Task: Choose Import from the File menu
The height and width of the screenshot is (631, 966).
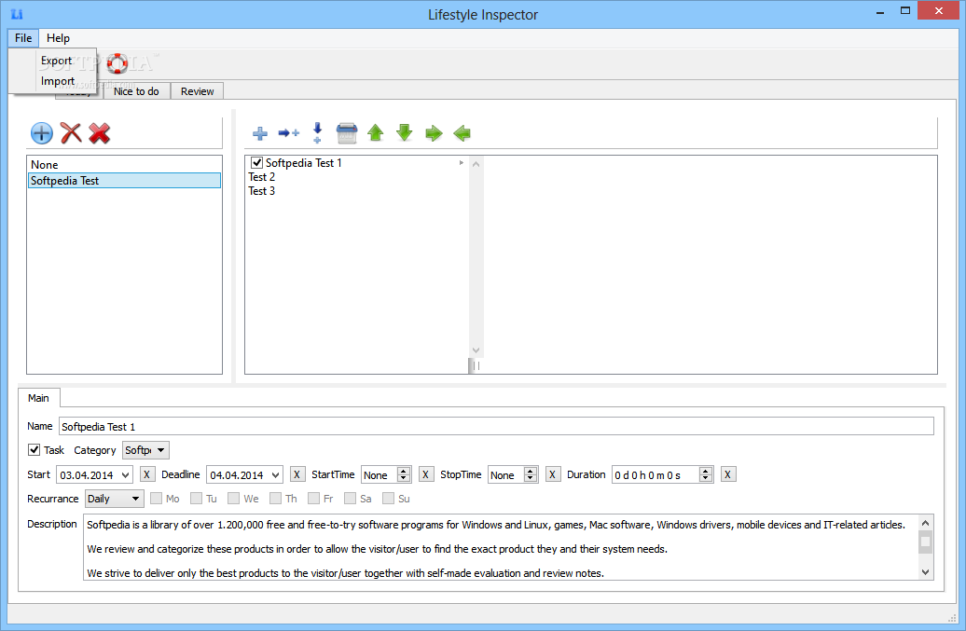Action: tap(57, 81)
